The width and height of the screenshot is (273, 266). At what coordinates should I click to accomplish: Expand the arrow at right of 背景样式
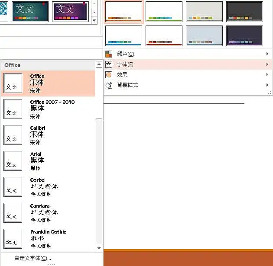point(267,85)
